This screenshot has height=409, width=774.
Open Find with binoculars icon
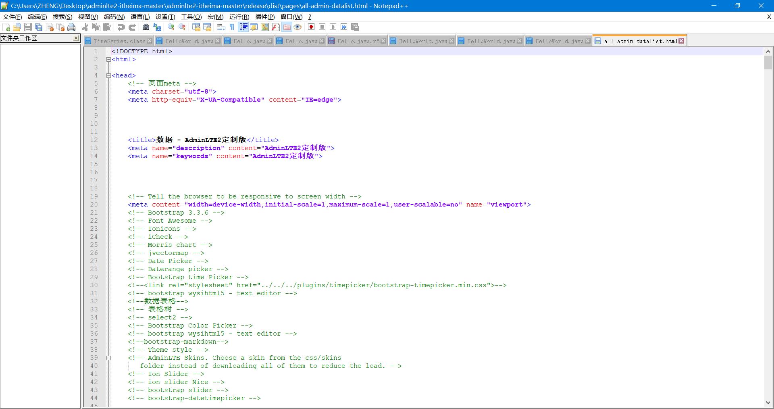(146, 27)
